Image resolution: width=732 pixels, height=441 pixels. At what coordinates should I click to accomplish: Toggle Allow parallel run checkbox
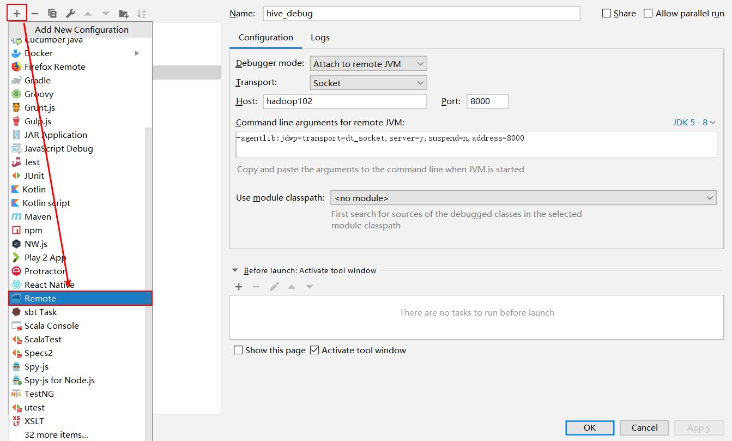pyautogui.click(x=648, y=13)
